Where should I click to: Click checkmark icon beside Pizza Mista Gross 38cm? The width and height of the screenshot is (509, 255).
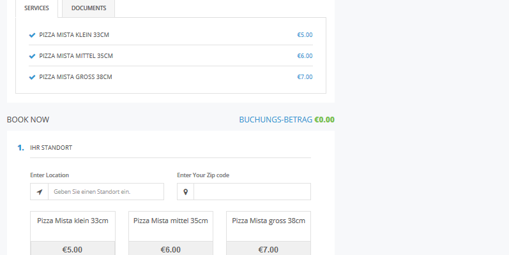coord(32,77)
